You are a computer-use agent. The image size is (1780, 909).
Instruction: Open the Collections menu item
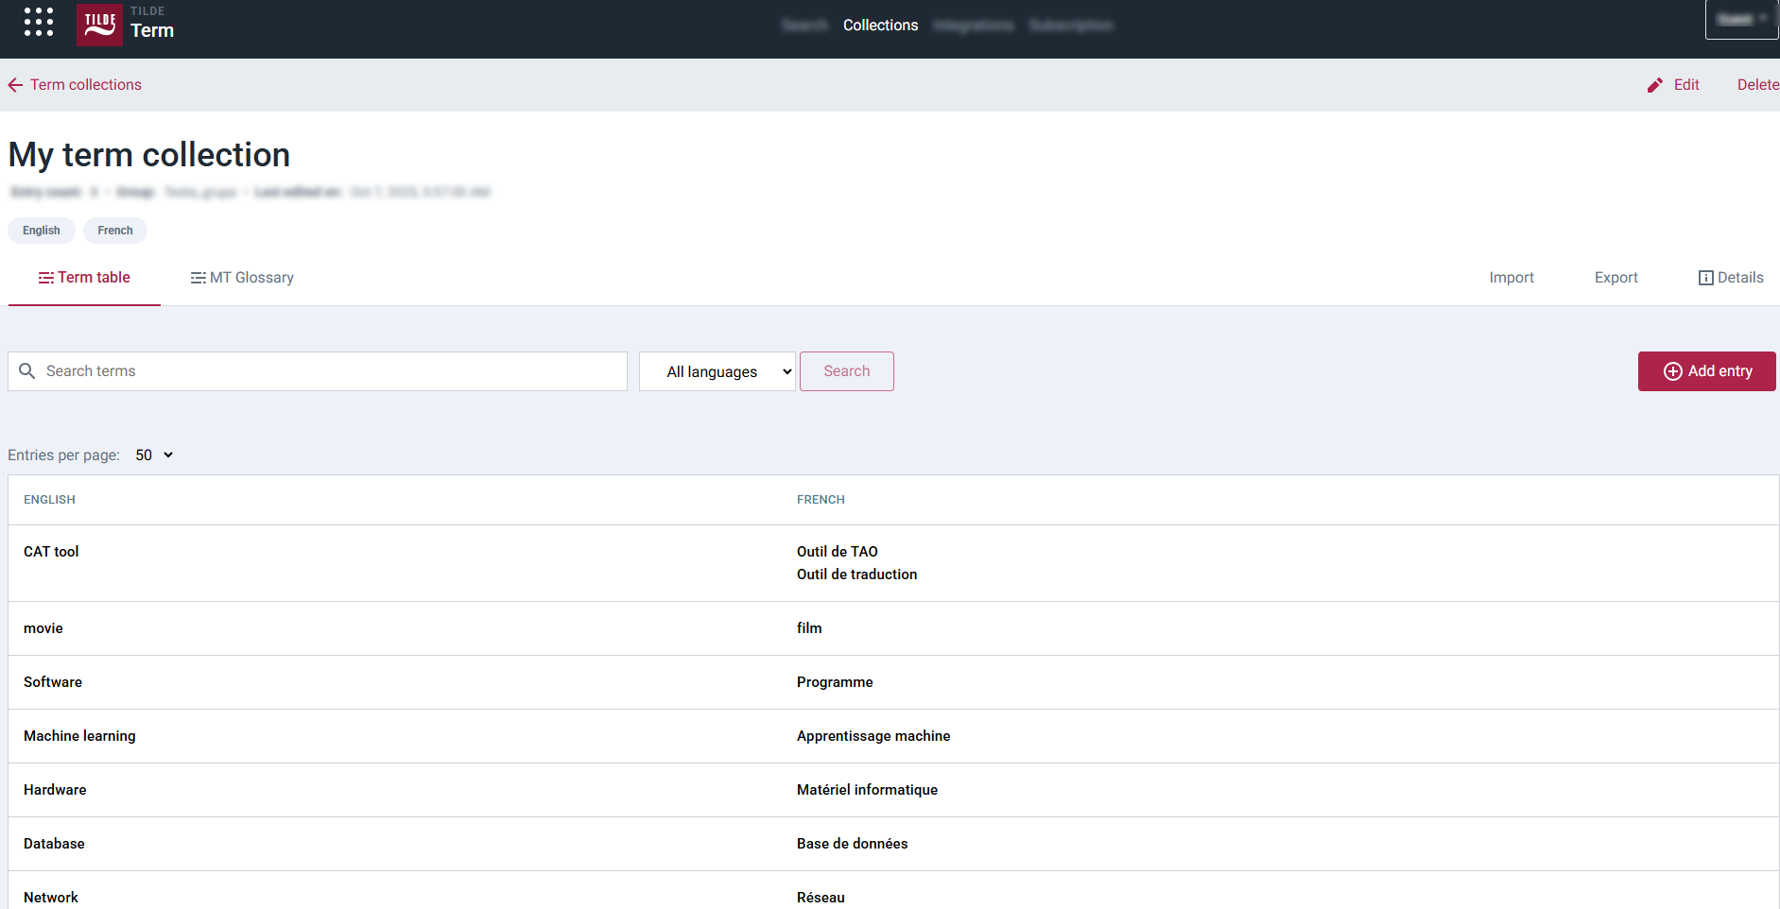(880, 26)
